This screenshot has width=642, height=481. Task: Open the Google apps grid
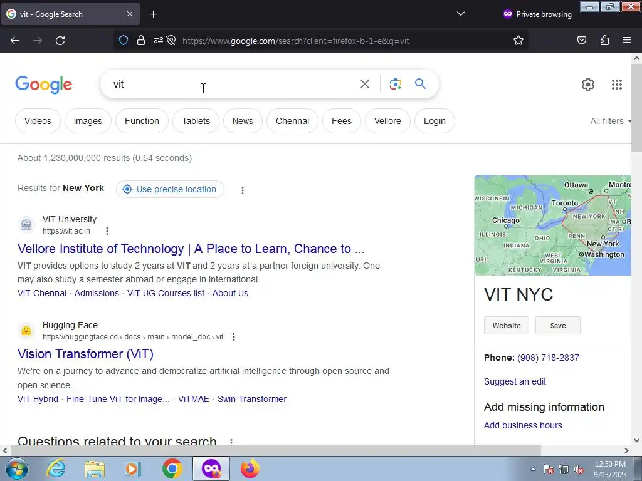click(x=617, y=85)
